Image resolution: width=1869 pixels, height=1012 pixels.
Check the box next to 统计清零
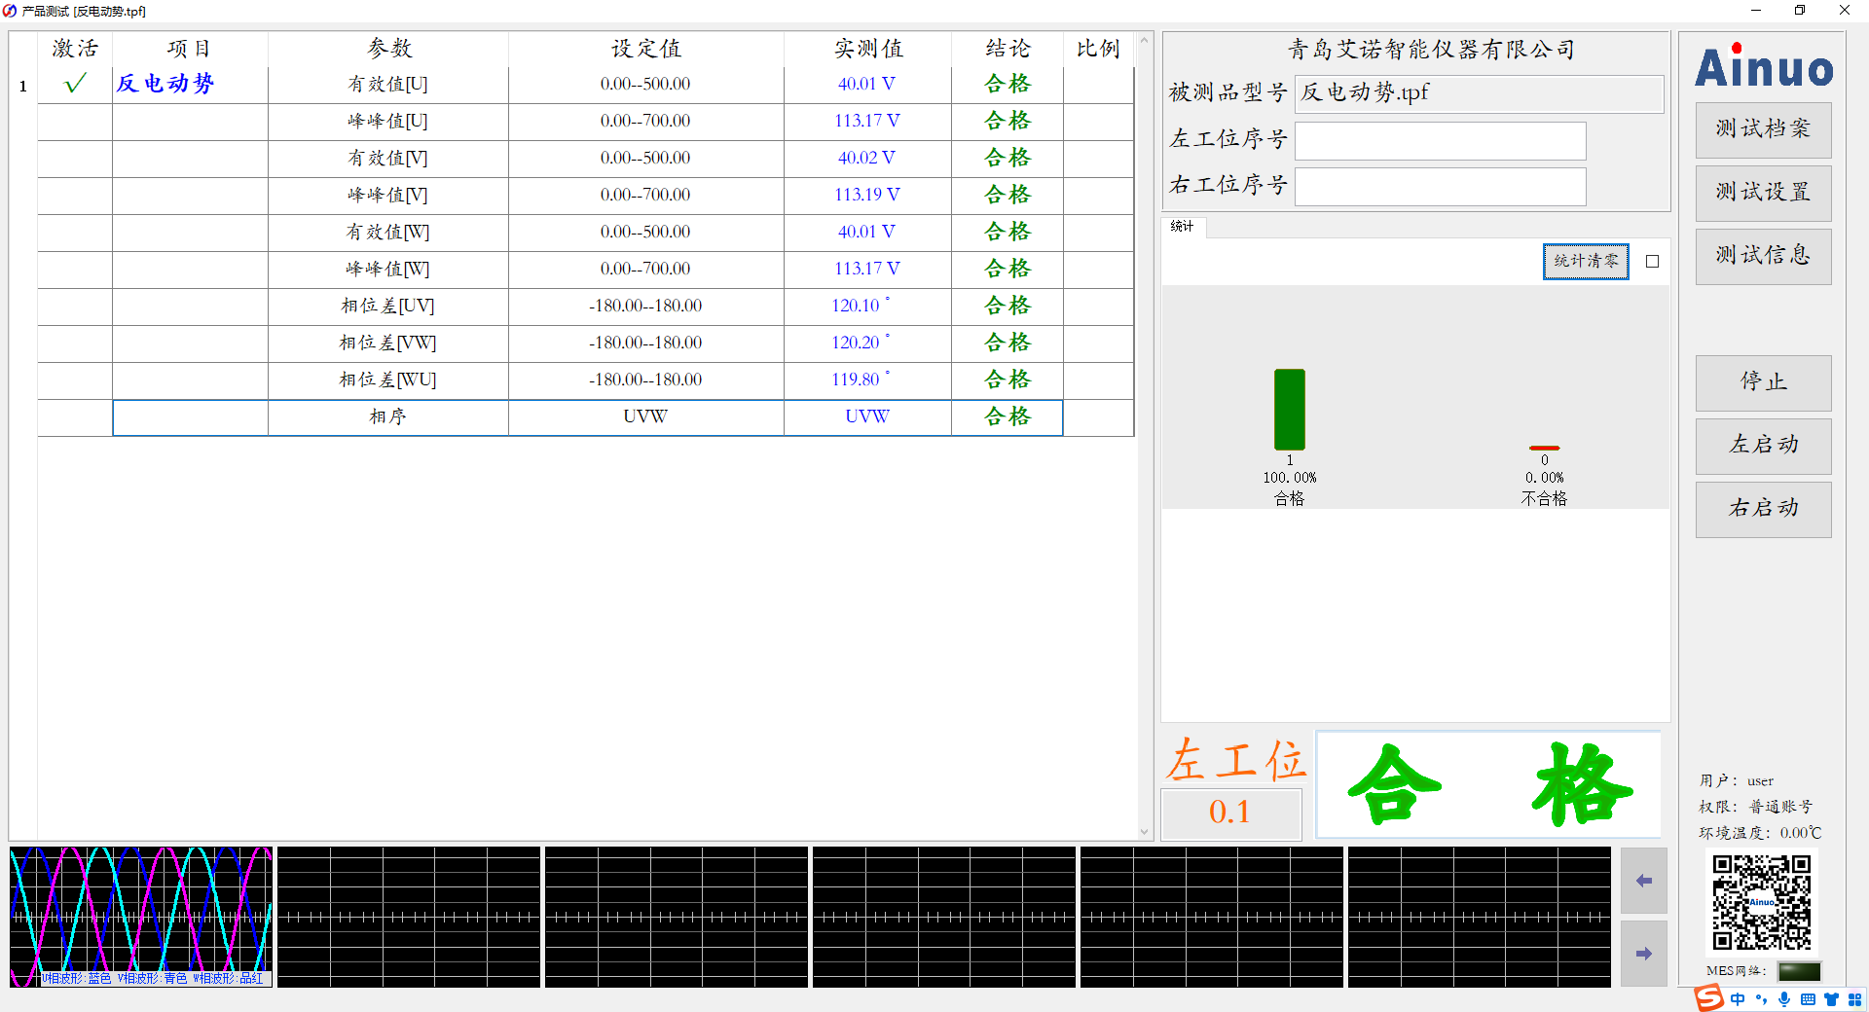pyautogui.click(x=1651, y=261)
